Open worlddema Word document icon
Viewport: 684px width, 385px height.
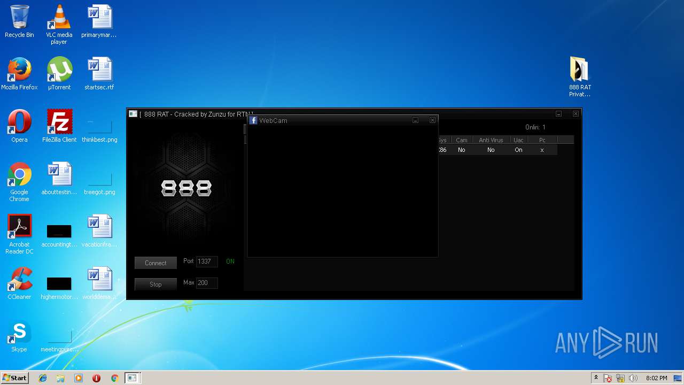point(99,283)
